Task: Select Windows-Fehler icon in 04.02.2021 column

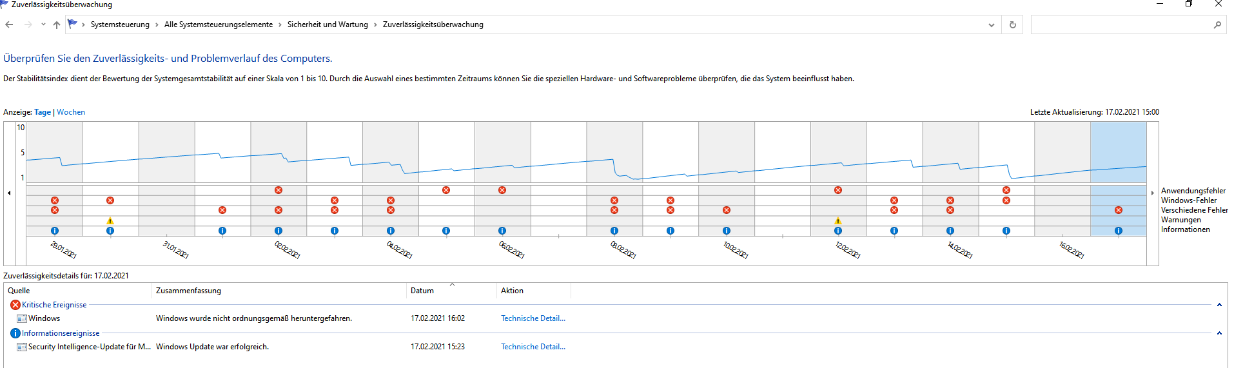Action: 391,200
